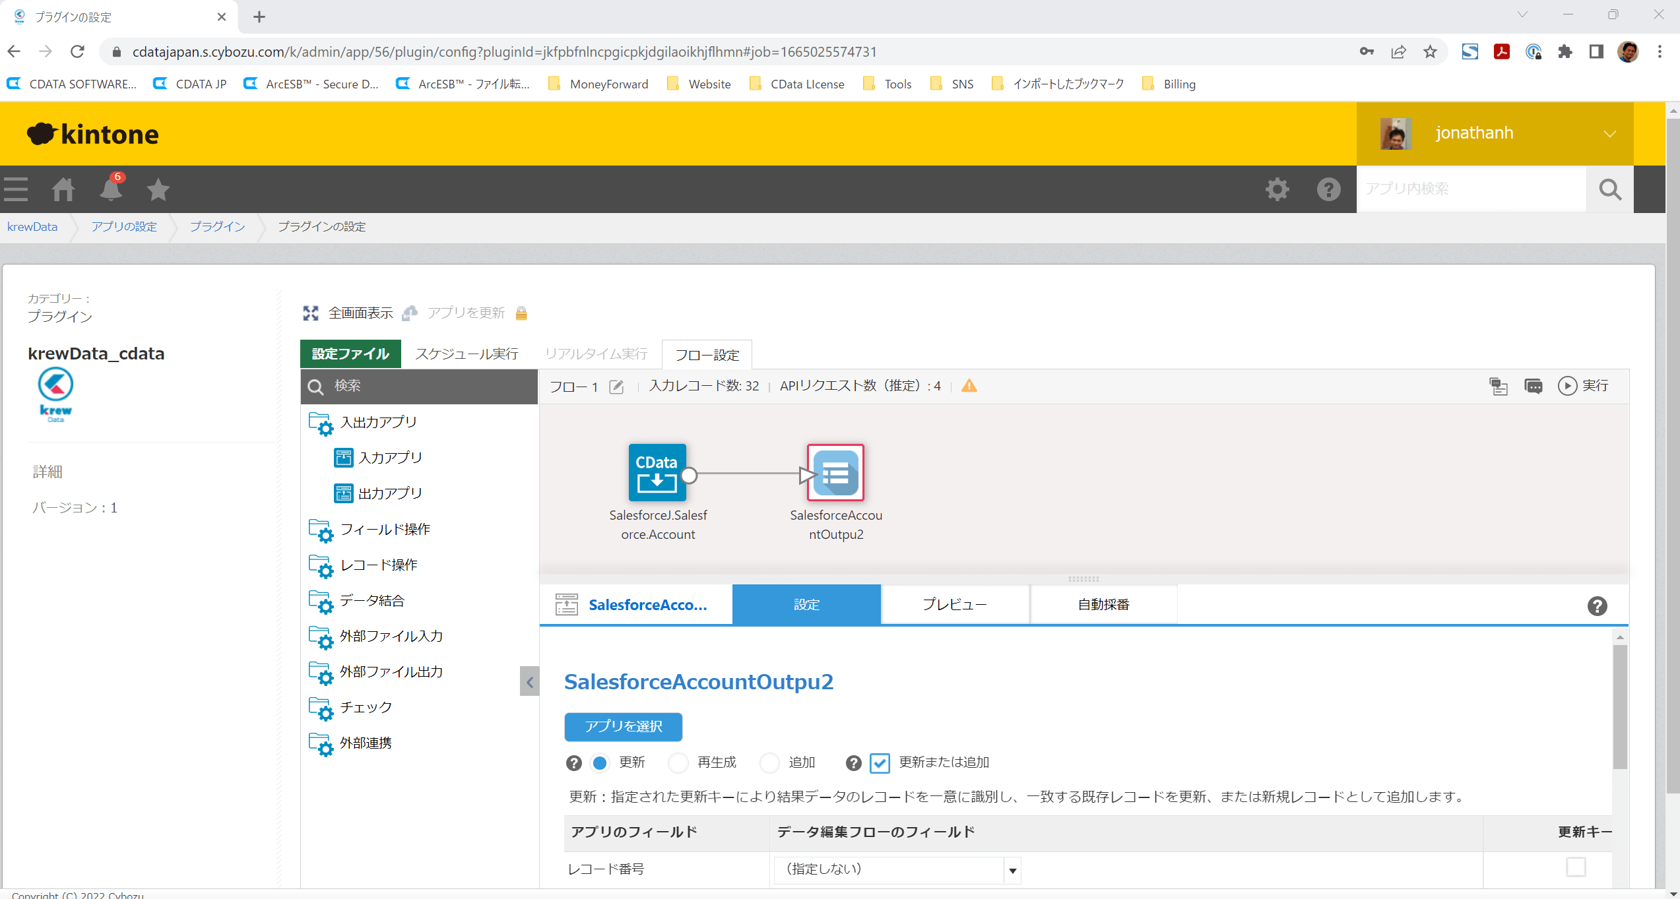Select the 追加 radio button
The width and height of the screenshot is (1680, 899).
pyautogui.click(x=769, y=763)
